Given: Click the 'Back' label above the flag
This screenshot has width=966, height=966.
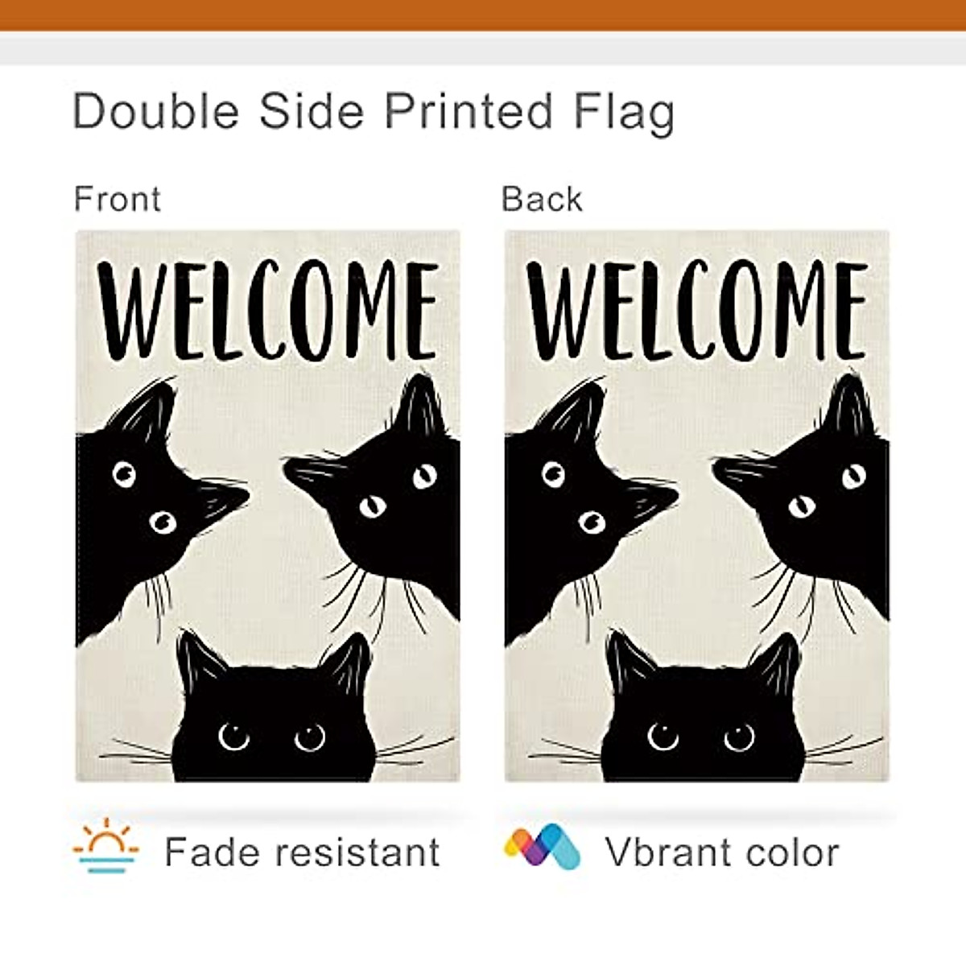Looking at the screenshot, I should (x=542, y=199).
